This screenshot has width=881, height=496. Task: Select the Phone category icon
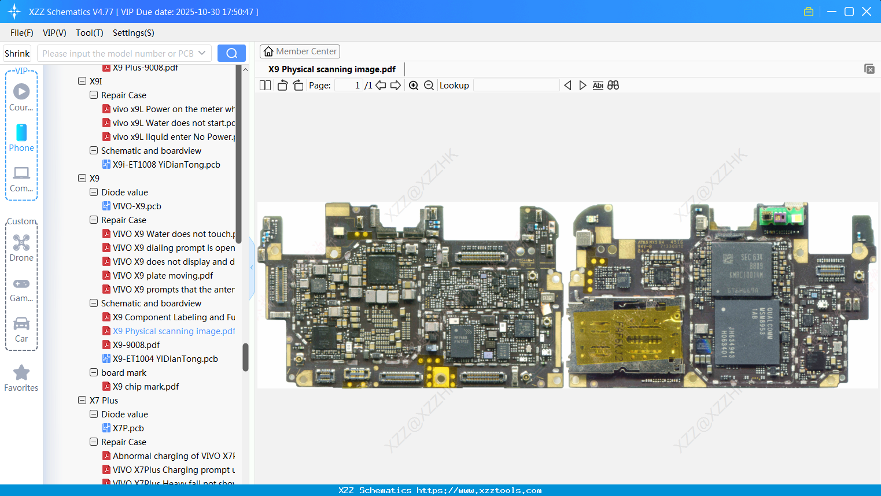click(x=21, y=138)
